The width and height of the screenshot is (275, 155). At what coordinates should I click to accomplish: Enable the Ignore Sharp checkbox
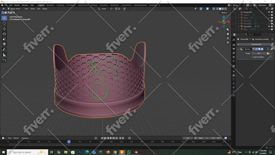click(252, 57)
